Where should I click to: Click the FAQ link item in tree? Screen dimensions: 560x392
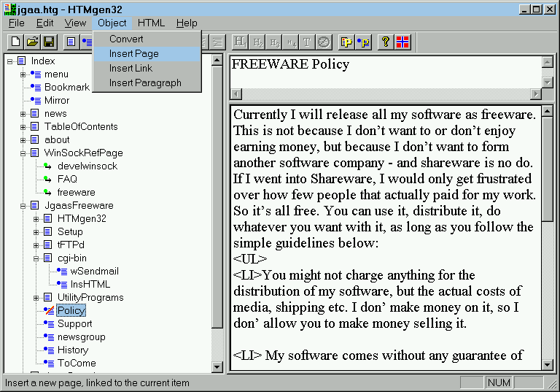pyautogui.click(x=67, y=180)
